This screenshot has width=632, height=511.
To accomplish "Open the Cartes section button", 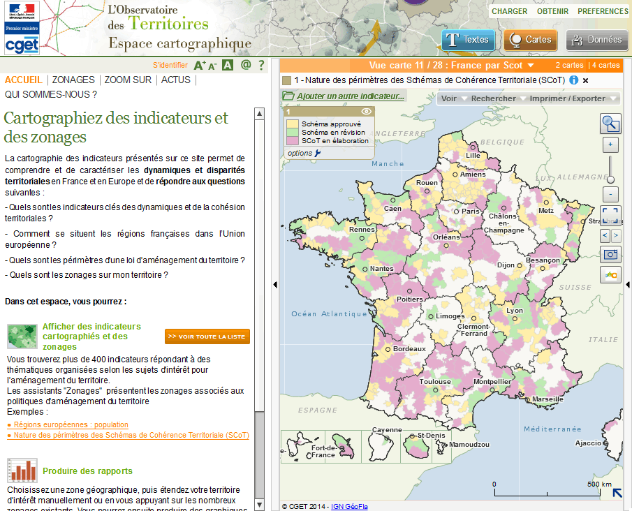I will coord(531,40).
